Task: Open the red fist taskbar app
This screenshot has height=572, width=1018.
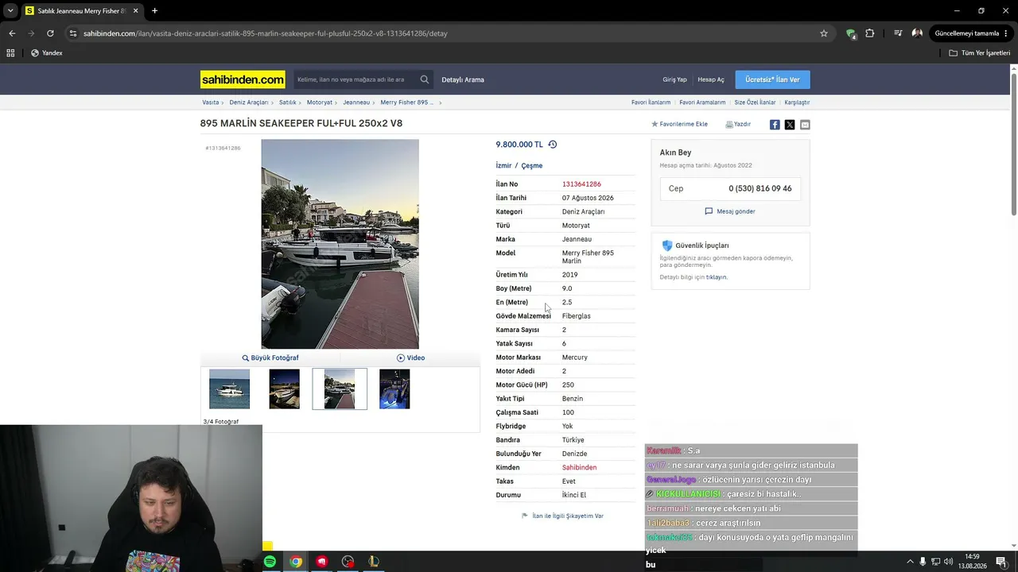Action: click(x=322, y=562)
